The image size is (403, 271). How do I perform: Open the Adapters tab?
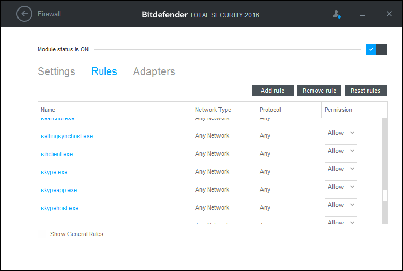point(154,71)
